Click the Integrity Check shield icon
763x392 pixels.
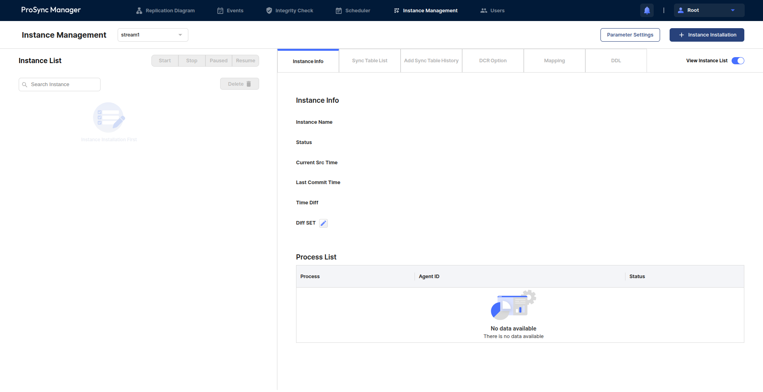pos(269,11)
